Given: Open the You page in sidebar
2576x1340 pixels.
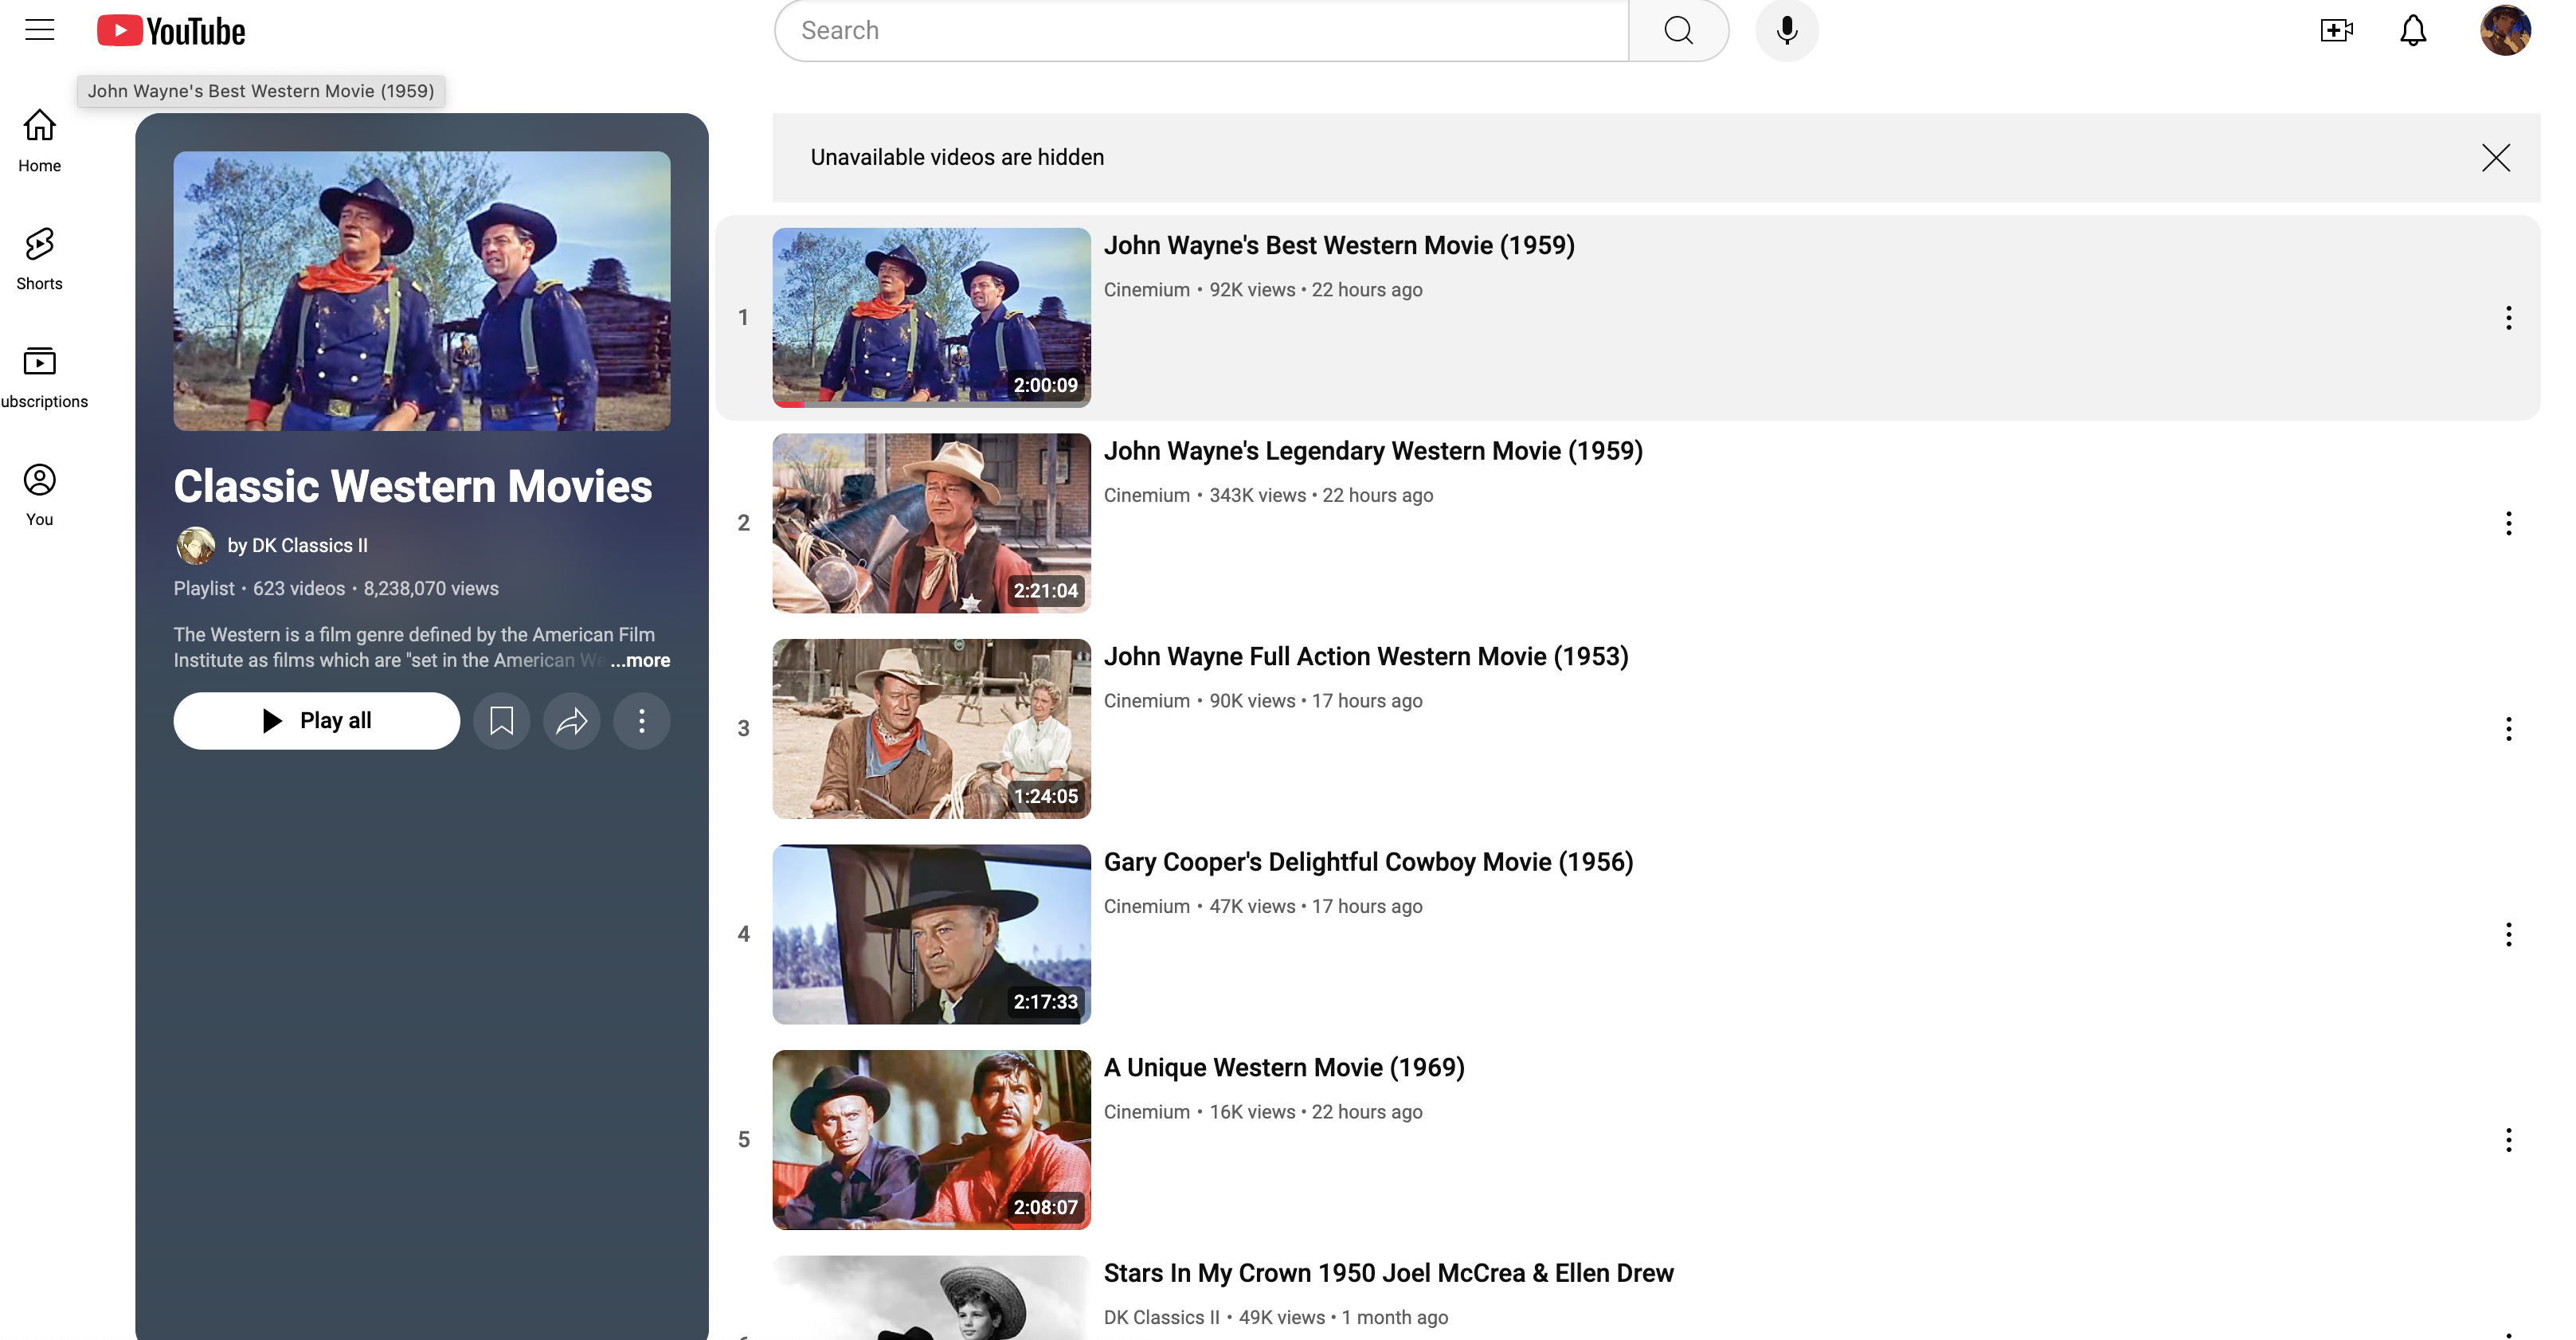Looking at the screenshot, I should [40, 495].
